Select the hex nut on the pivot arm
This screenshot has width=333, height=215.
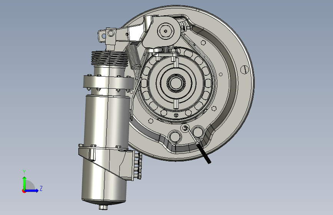tap(166, 31)
